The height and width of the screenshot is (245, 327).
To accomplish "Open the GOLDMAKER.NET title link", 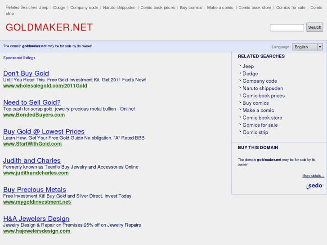I will click(x=49, y=27).
